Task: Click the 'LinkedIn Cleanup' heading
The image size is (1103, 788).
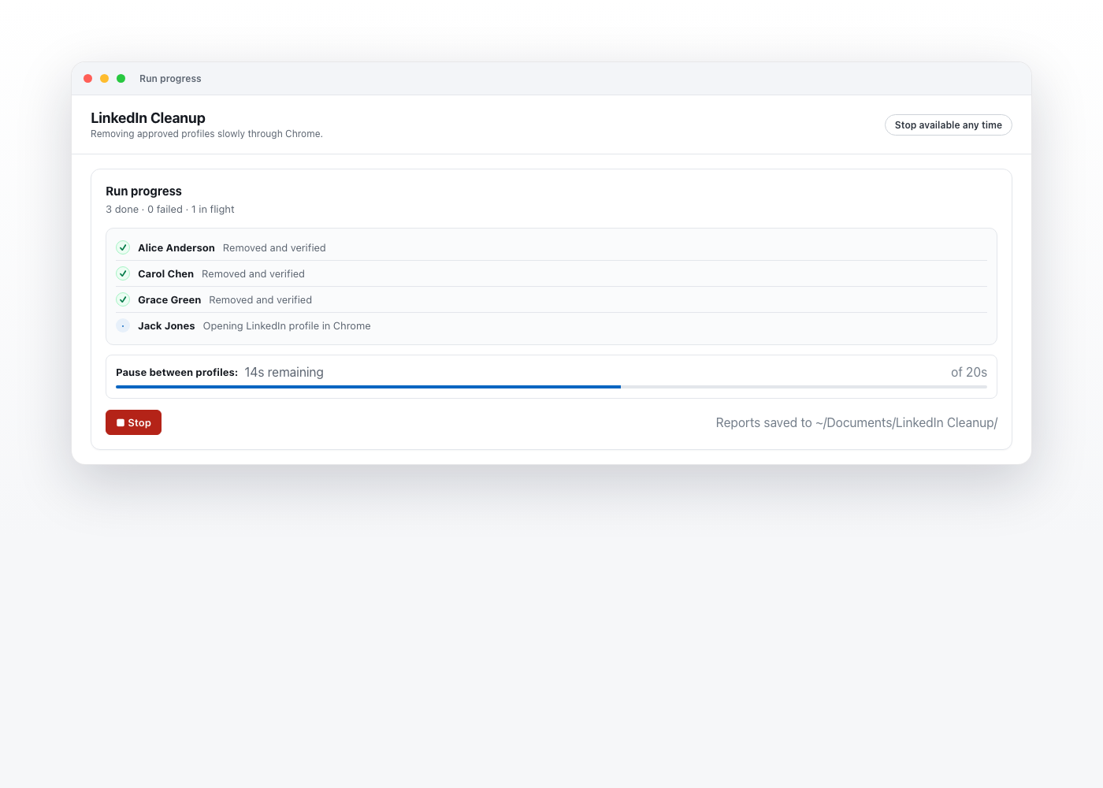Action: tap(148, 117)
